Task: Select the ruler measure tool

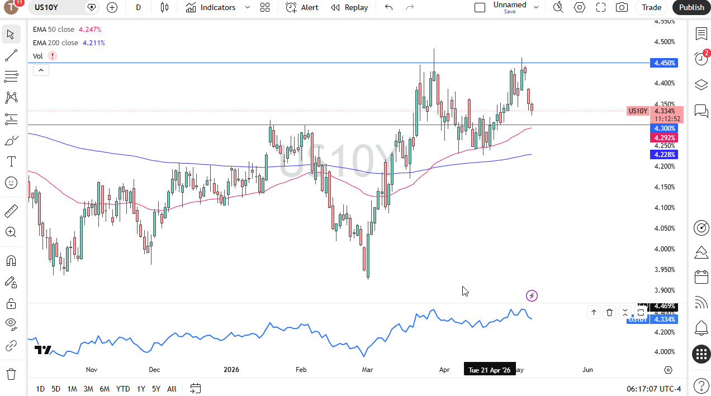Action: pyautogui.click(x=11, y=211)
